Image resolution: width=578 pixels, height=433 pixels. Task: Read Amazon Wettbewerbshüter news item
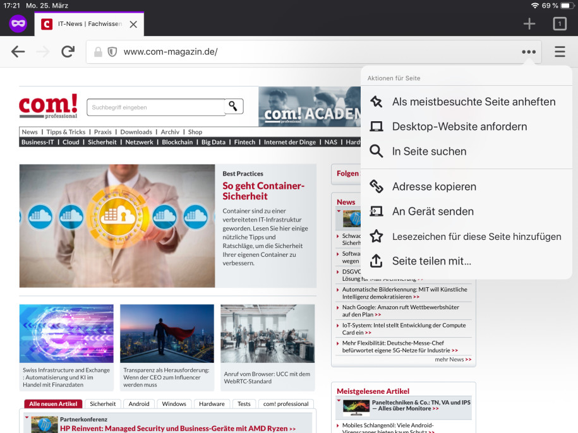400,311
